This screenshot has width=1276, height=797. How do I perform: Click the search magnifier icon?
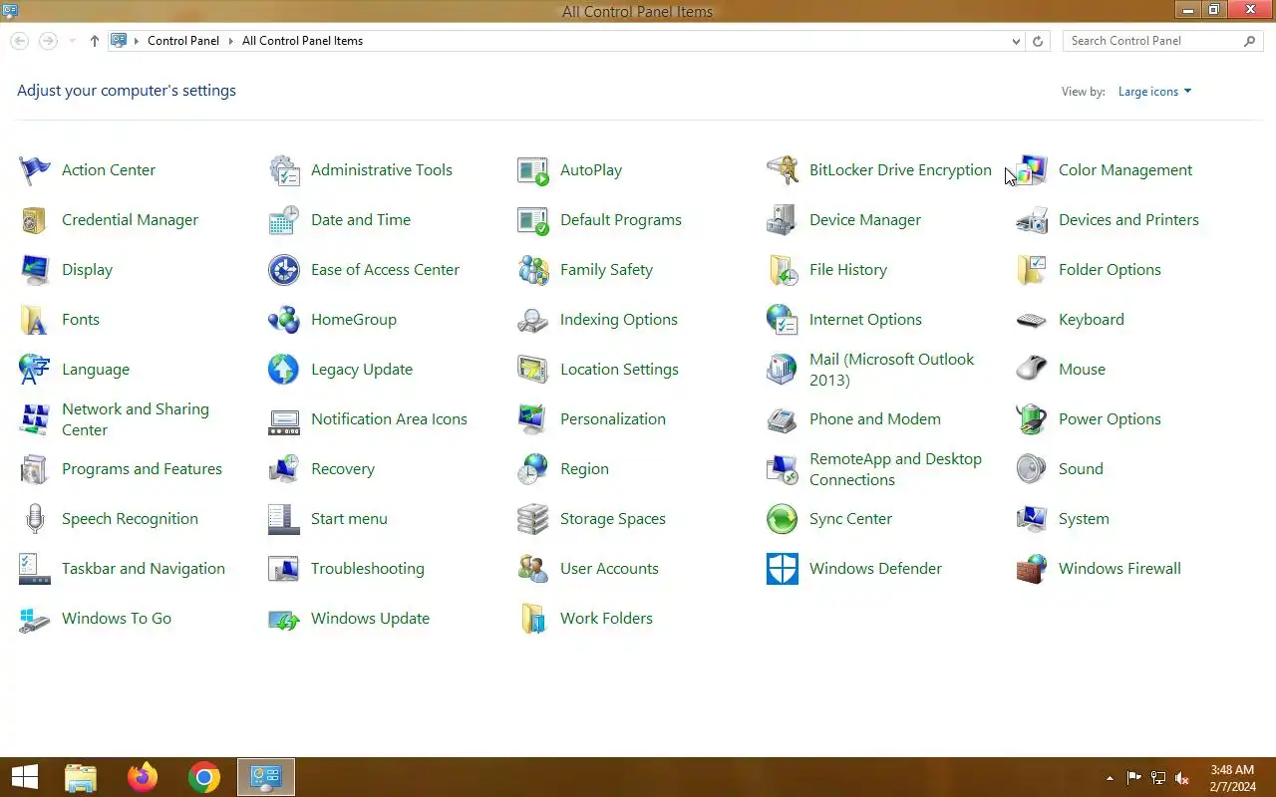pyautogui.click(x=1250, y=41)
